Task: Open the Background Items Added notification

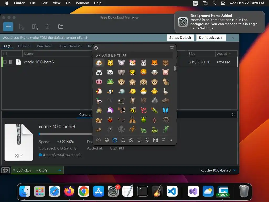Action: point(220,22)
